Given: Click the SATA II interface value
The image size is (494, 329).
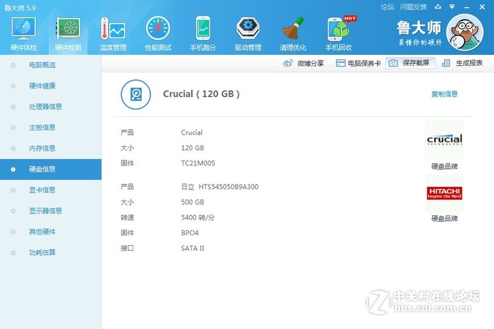Looking at the screenshot, I should coord(193,248).
